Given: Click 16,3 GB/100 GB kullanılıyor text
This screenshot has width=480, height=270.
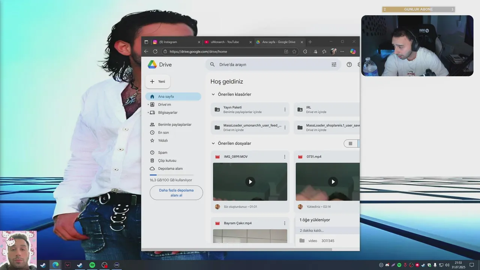Looking at the screenshot, I should click(171, 180).
